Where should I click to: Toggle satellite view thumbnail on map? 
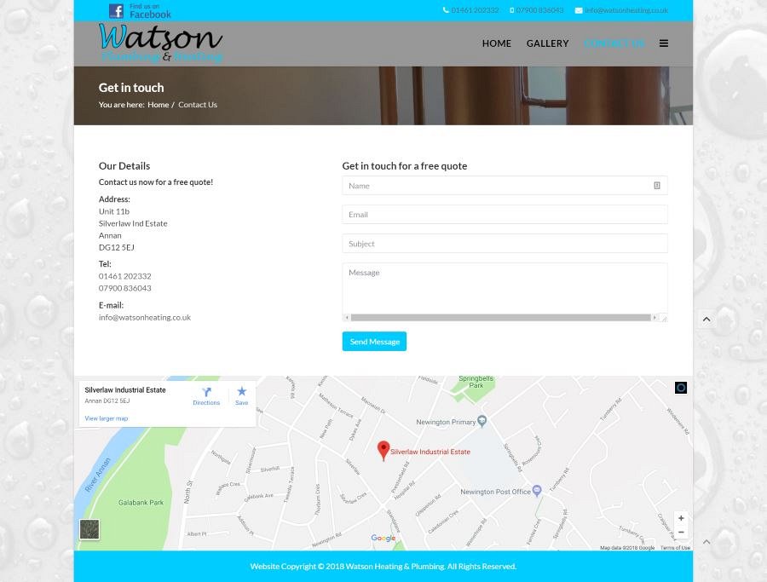point(89,529)
